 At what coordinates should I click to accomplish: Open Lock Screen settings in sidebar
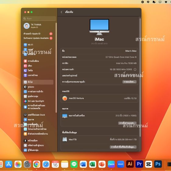coord(30,141)
